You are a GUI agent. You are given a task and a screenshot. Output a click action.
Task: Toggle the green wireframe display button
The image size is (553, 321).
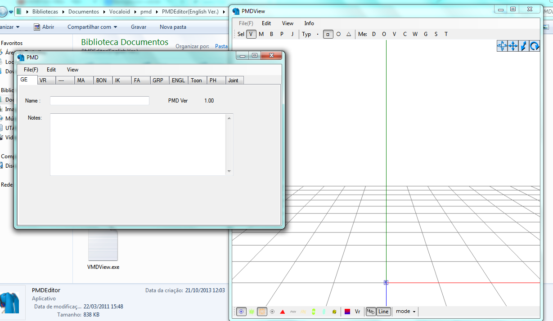click(x=252, y=311)
